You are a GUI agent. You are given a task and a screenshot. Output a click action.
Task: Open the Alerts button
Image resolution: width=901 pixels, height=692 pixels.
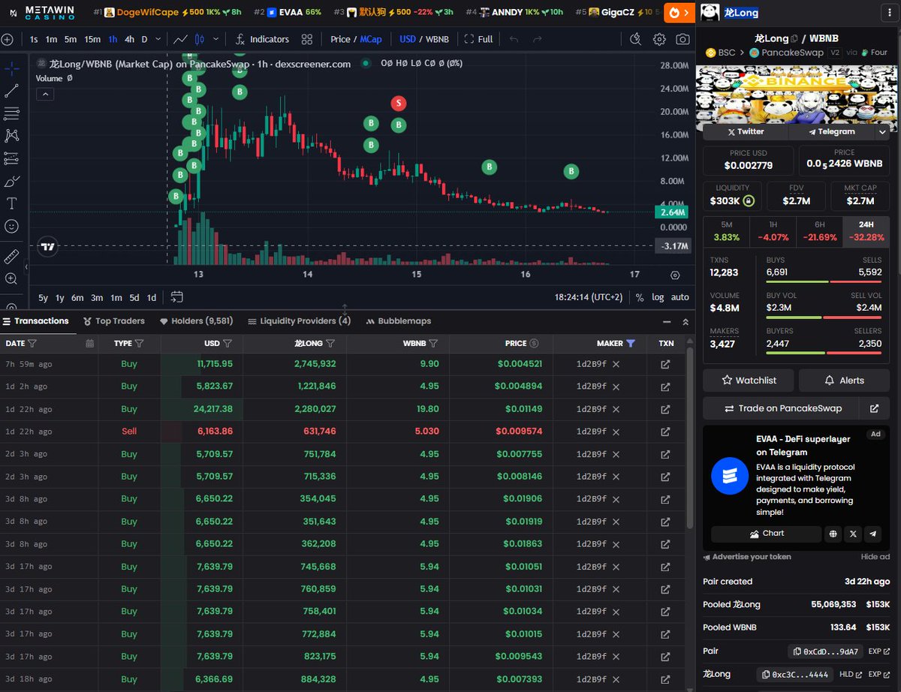coord(844,381)
